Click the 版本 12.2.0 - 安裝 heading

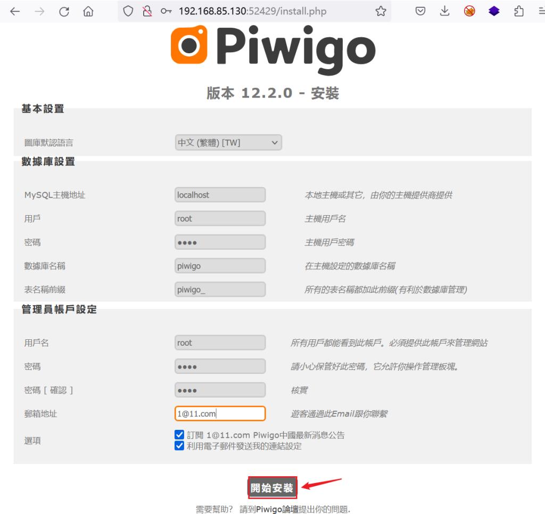273,93
